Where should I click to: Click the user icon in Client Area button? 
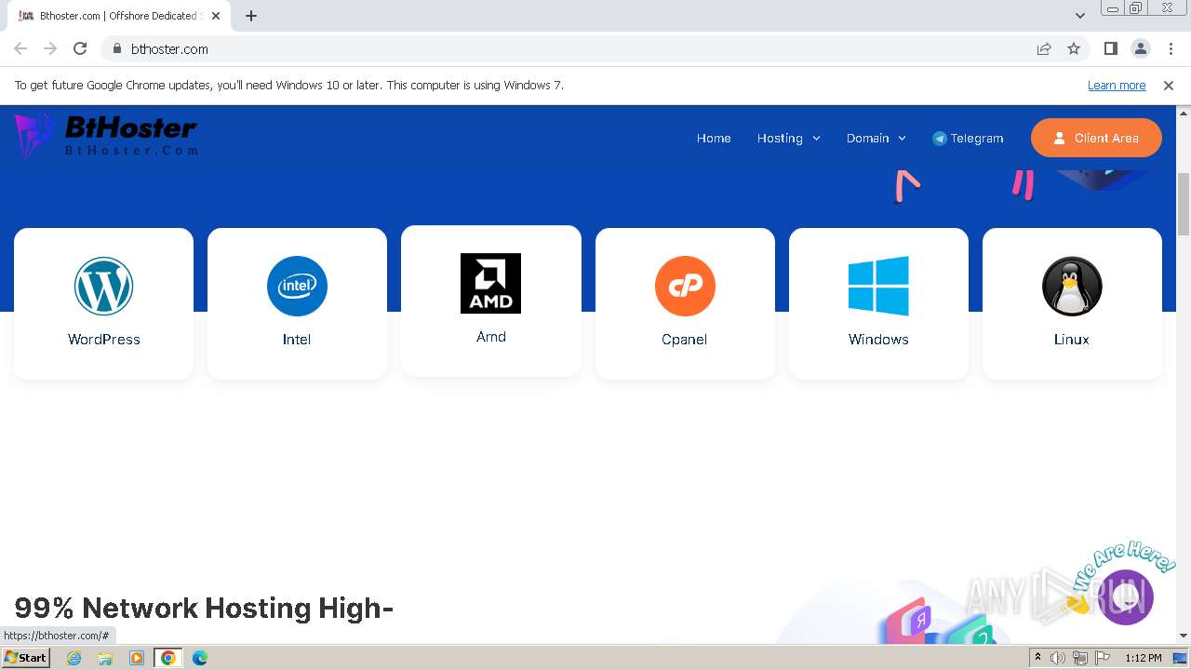(x=1059, y=138)
